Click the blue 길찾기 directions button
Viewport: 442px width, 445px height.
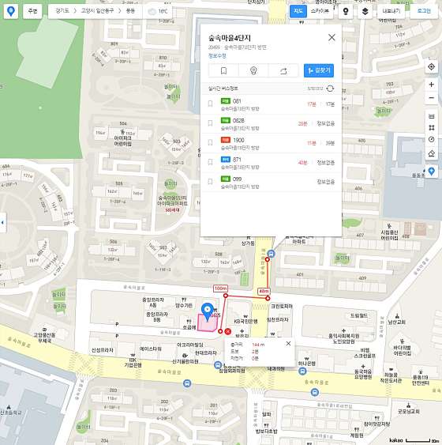coord(319,70)
